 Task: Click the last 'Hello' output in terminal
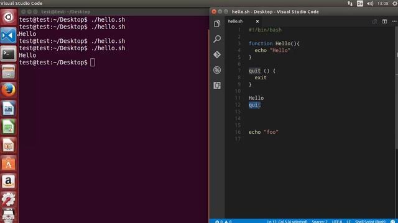[27, 55]
